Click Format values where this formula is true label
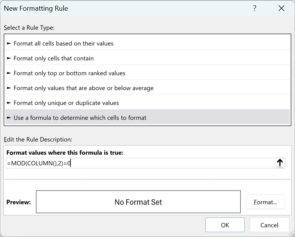Viewport: 295px width, 237px height. [65, 152]
